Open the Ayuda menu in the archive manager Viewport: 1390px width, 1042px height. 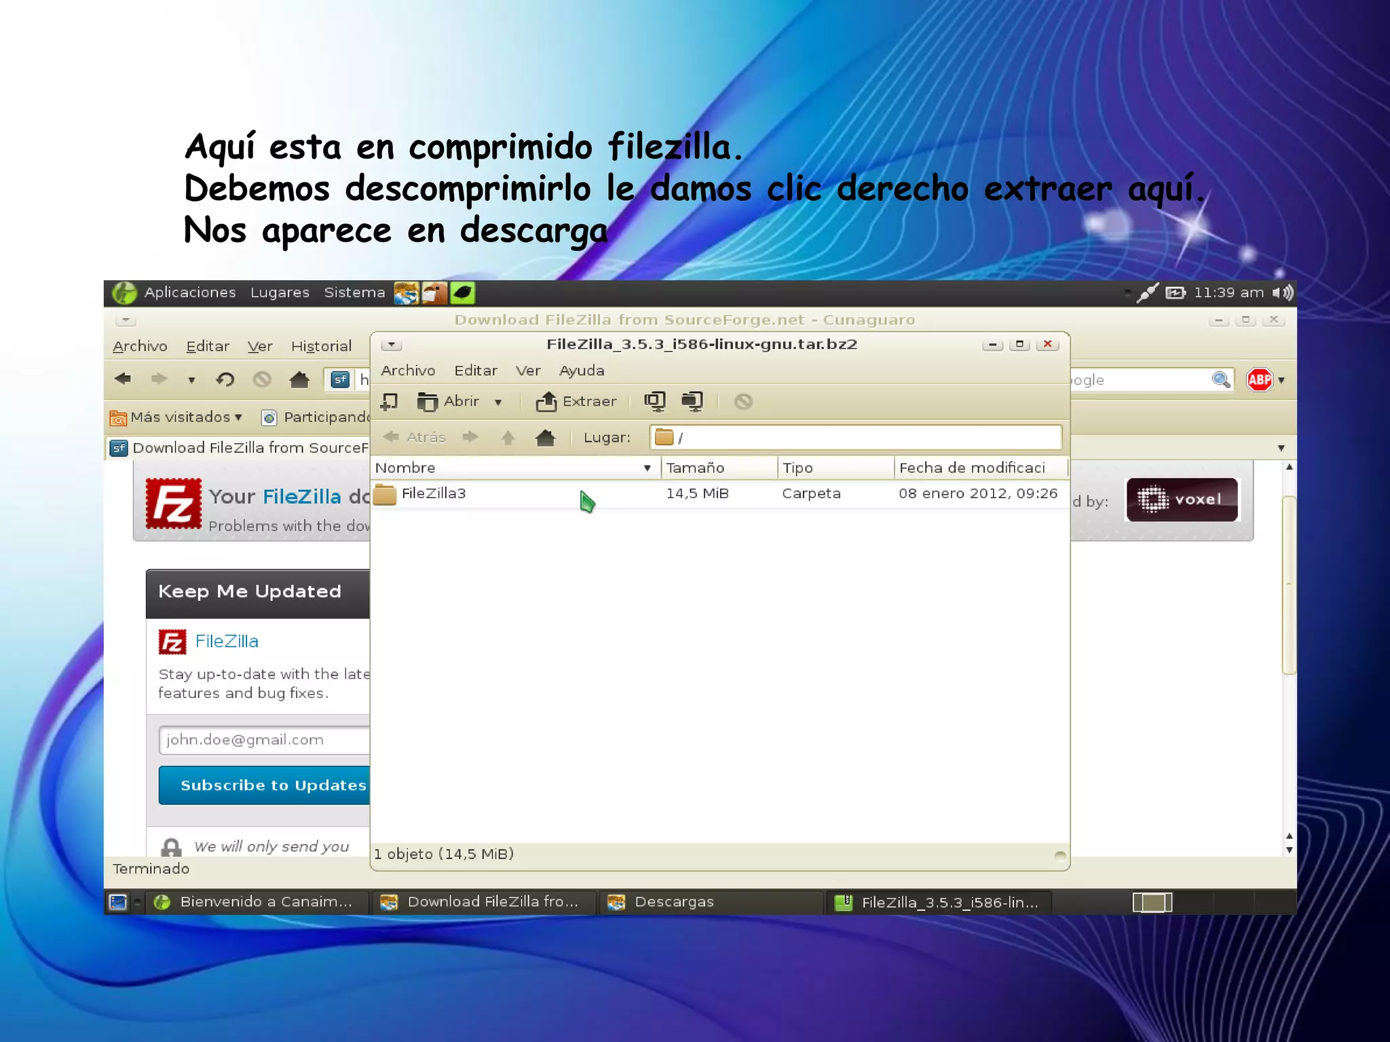click(x=582, y=370)
